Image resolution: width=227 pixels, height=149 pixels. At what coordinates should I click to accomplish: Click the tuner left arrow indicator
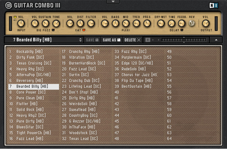point(159,40)
